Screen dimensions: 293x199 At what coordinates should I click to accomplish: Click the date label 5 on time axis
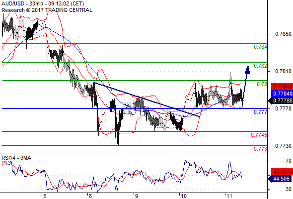coord(45,196)
